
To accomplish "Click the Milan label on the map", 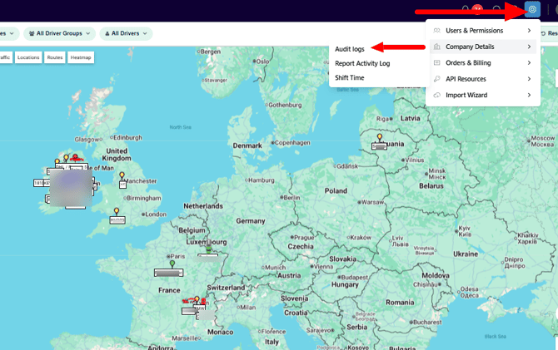I will [x=247, y=308].
